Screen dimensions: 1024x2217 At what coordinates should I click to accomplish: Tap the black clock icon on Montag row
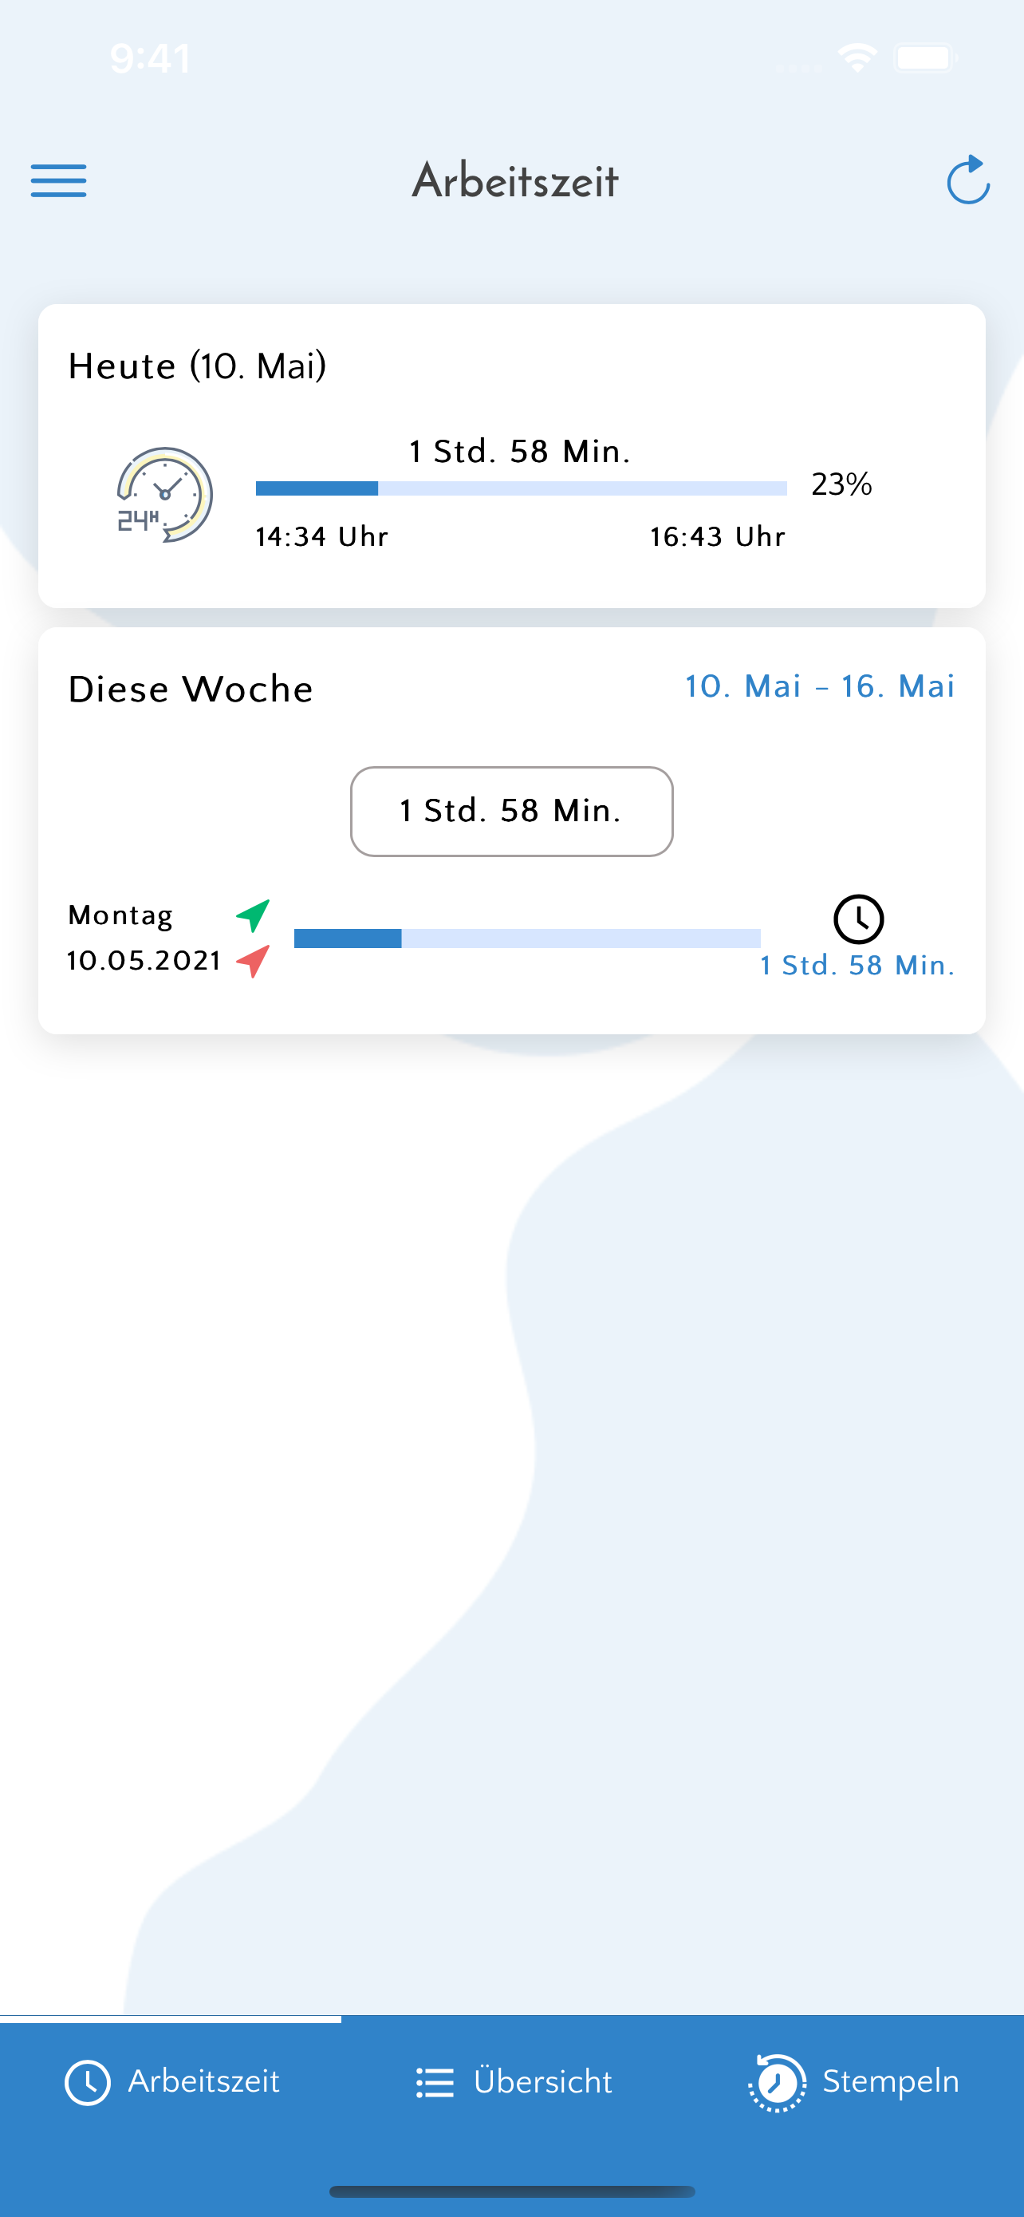click(858, 919)
